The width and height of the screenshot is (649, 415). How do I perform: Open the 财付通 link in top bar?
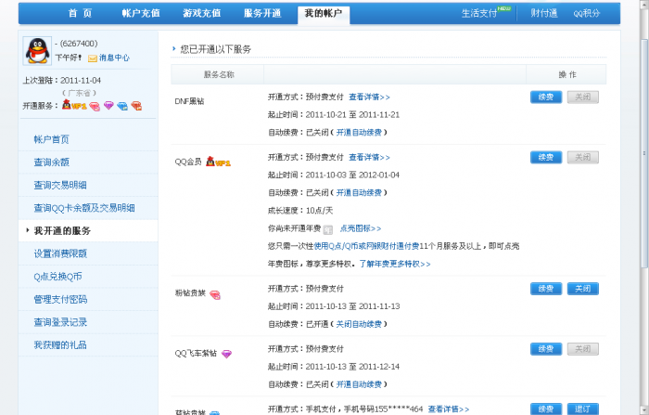coord(544,14)
